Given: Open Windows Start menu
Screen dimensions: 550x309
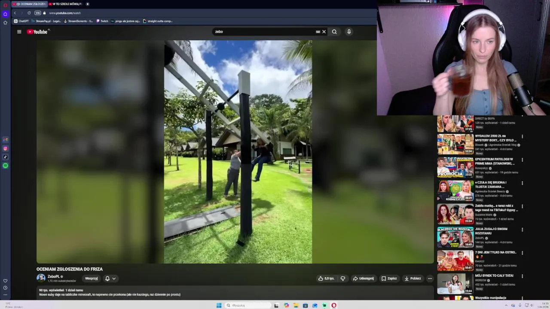Looking at the screenshot, I should pos(219,306).
